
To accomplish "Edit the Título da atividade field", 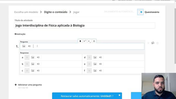I will coord(85,26).
